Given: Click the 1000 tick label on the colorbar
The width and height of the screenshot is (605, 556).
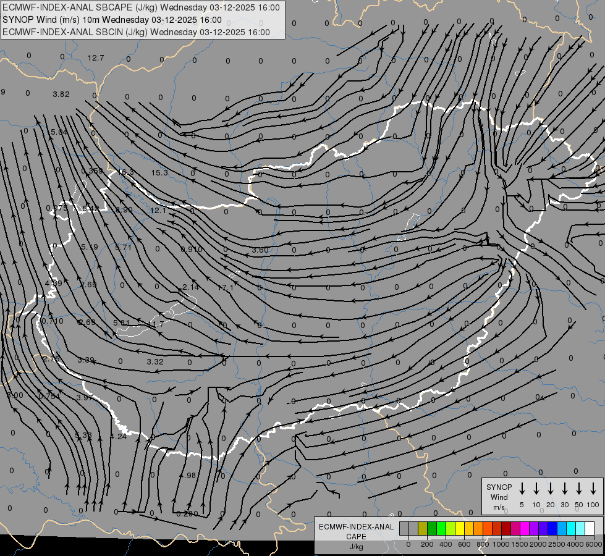Looking at the screenshot, I should [x=501, y=544].
